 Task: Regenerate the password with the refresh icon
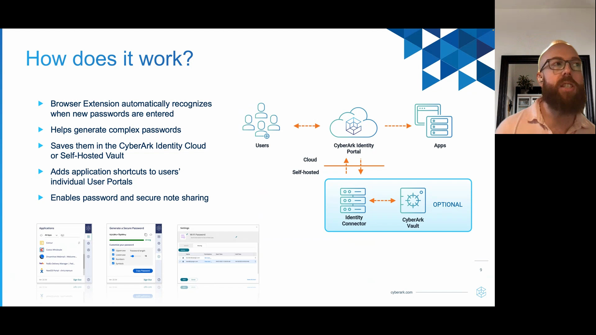coord(151,235)
